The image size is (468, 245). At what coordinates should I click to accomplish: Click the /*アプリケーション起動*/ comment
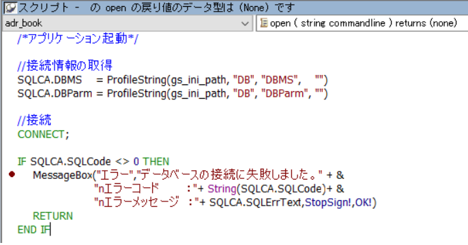click(78, 39)
